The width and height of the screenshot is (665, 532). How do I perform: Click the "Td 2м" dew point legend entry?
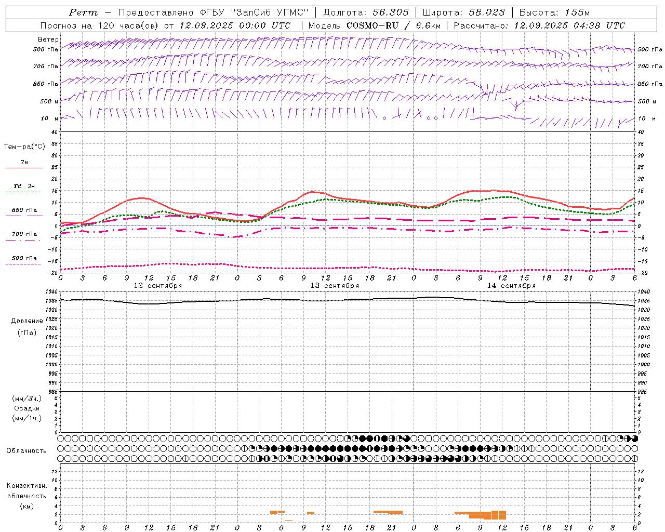click(x=24, y=186)
